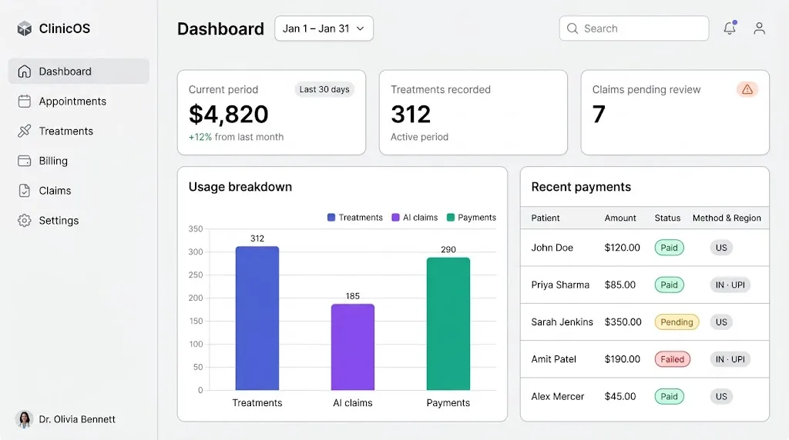Image resolution: width=789 pixels, height=440 pixels.
Task: Click Alex Mercer's Paid status badge
Action: 670,396
